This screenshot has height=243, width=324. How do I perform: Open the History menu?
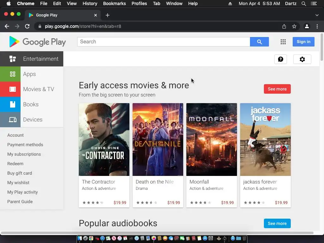point(90,3)
